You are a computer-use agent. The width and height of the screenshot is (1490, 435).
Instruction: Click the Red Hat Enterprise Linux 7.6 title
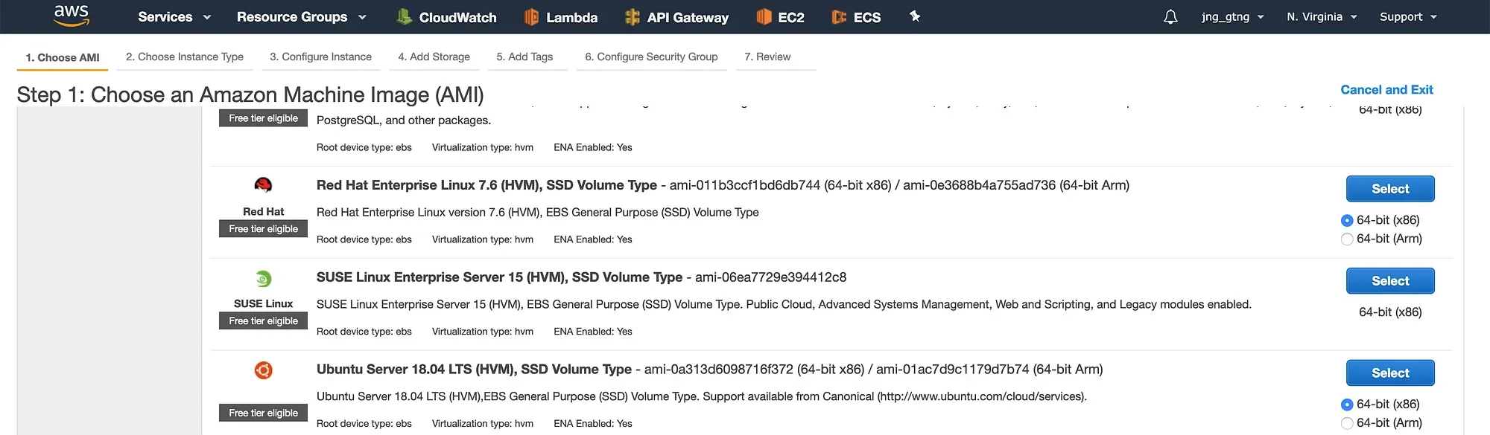(x=486, y=185)
